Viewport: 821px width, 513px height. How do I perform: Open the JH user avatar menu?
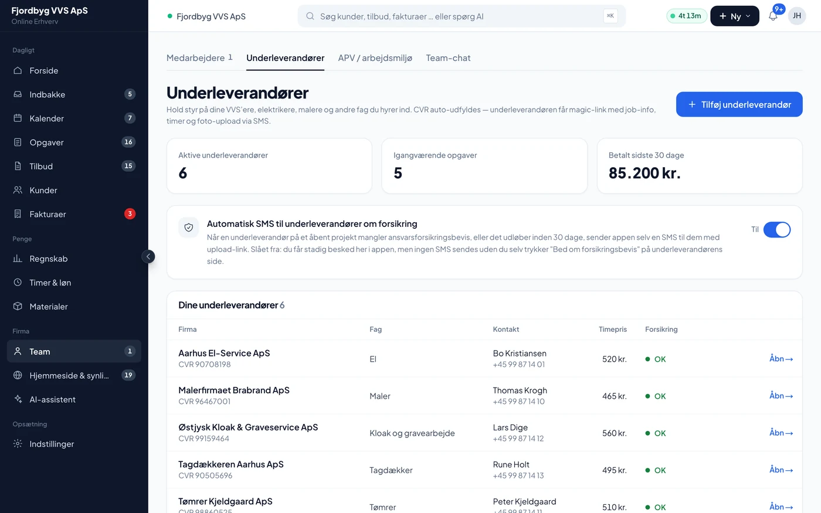point(797,16)
